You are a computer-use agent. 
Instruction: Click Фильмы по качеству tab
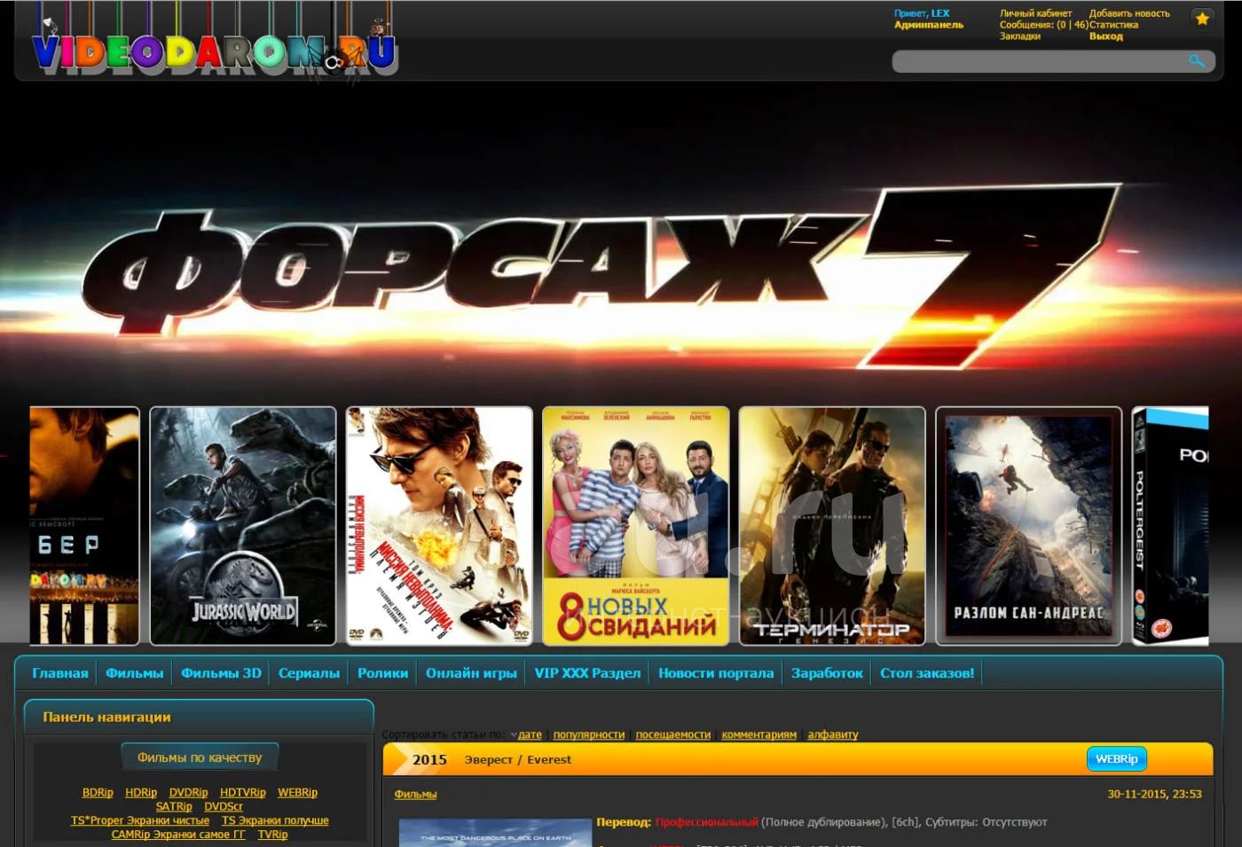pyautogui.click(x=200, y=757)
